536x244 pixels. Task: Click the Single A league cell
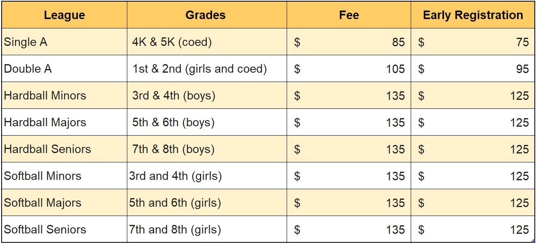click(64, 42)
